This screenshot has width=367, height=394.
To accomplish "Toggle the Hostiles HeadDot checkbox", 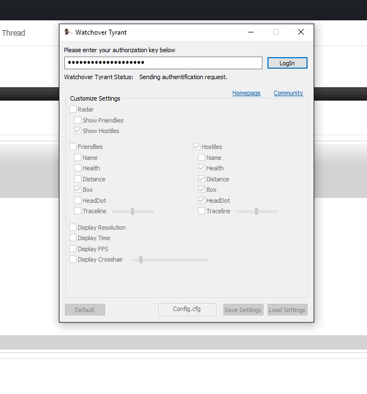I will point(202,201).
